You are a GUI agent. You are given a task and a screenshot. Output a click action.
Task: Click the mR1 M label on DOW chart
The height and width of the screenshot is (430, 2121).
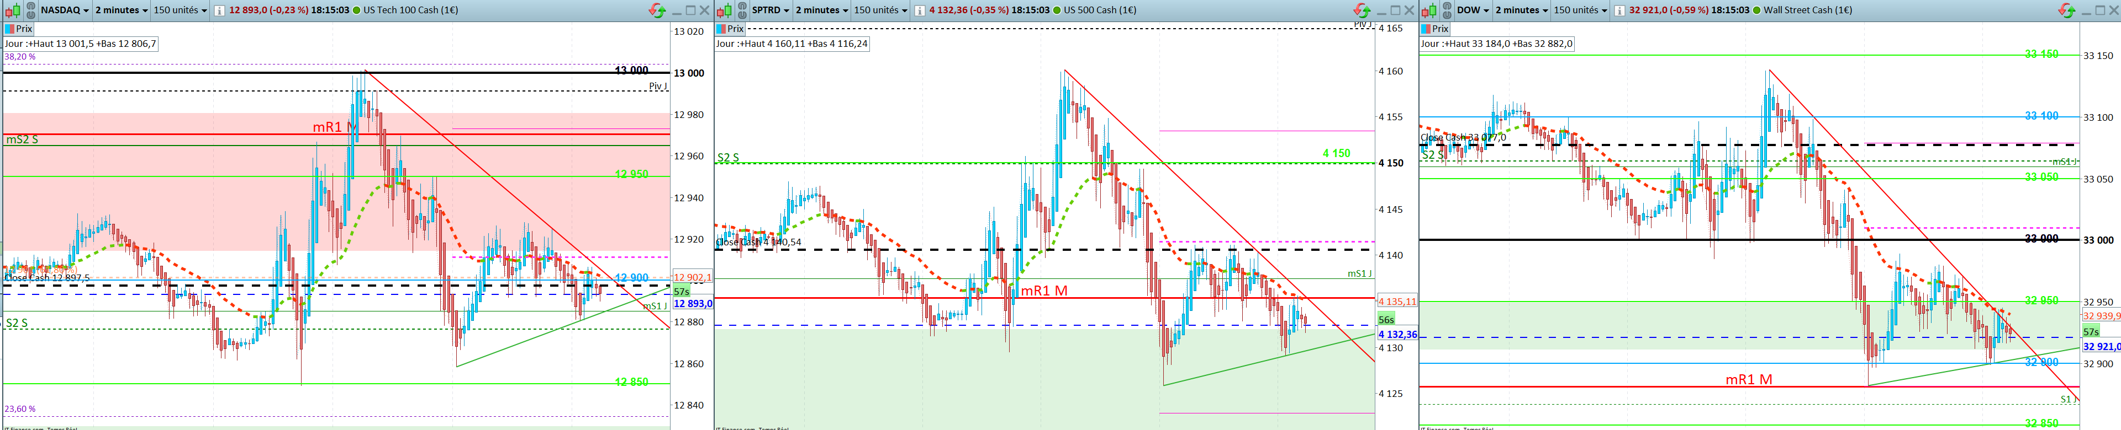[x=1749, y=380]
